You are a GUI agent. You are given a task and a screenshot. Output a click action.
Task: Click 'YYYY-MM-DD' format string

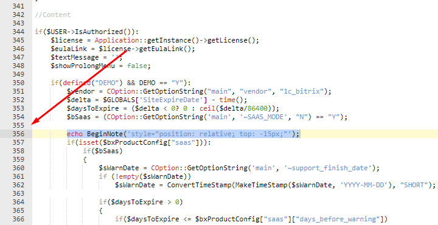(x=364, y=185)
